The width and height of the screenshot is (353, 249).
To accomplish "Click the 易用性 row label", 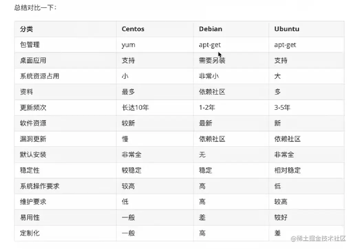I will tap(30, 218).
